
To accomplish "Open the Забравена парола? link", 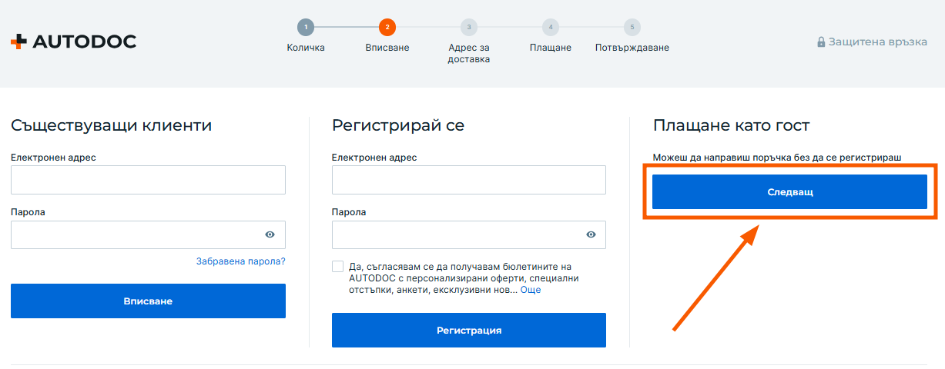I will point(240,261).
